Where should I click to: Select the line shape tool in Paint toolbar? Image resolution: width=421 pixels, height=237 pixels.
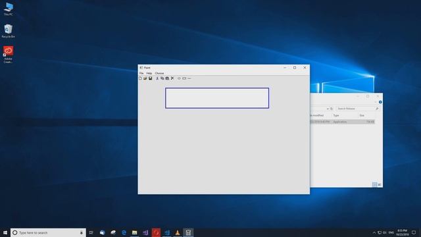click(x=189, y=78)
